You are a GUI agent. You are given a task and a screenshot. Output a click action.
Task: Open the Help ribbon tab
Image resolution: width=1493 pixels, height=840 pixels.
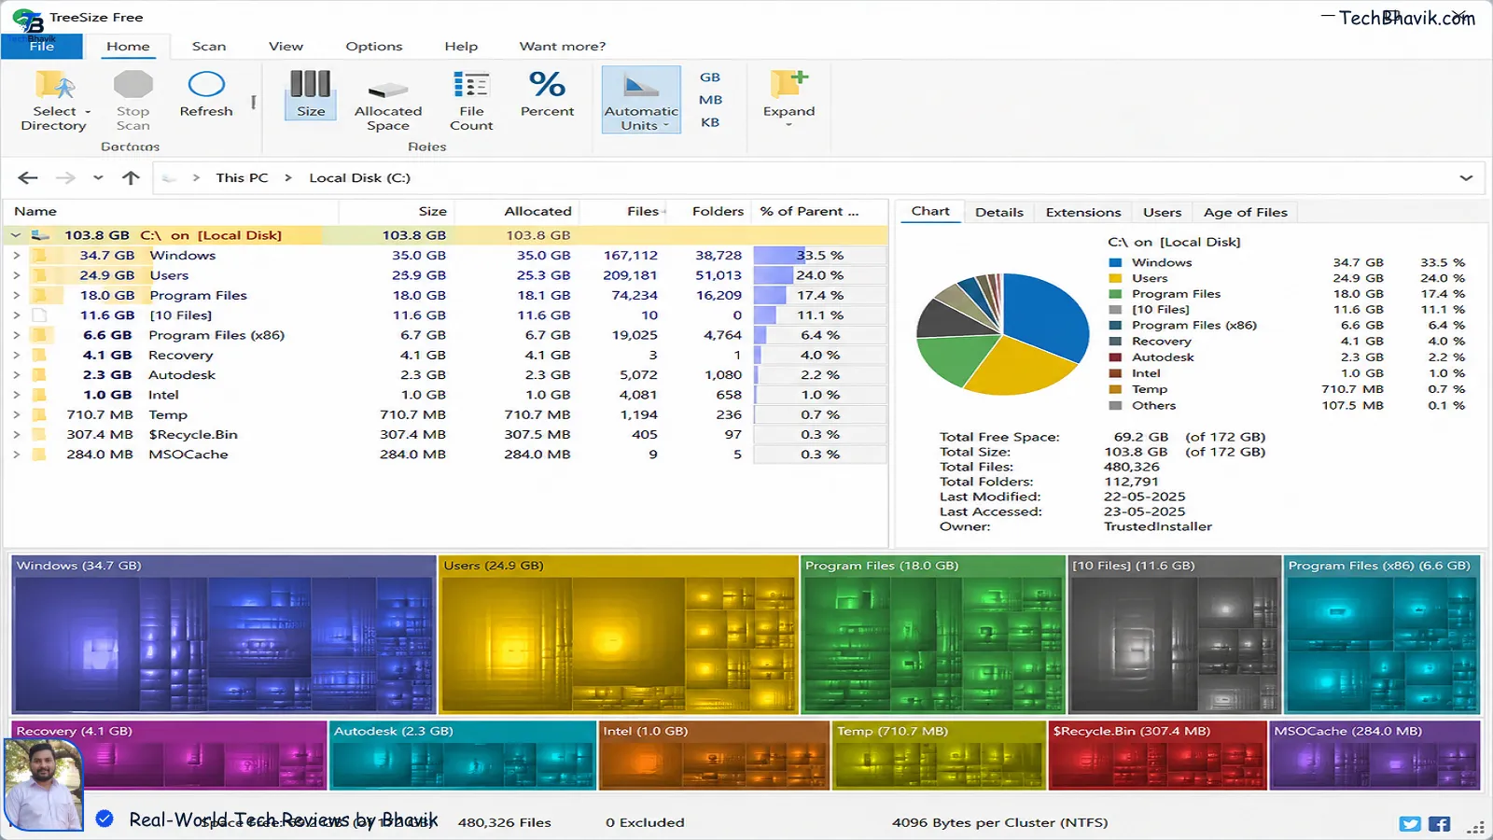[x=461, y=46]
